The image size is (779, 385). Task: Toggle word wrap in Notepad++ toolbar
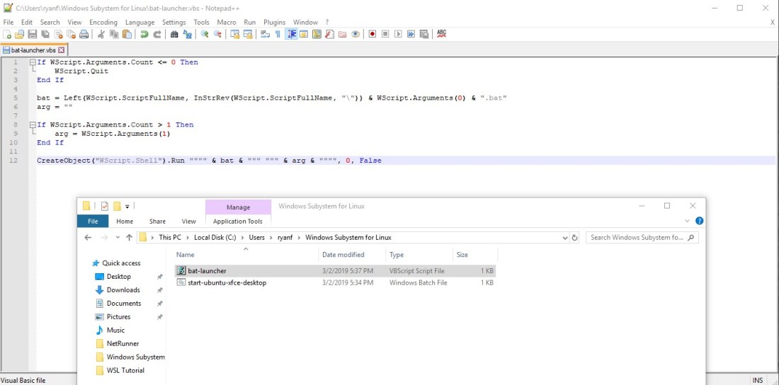pos(265,34)
